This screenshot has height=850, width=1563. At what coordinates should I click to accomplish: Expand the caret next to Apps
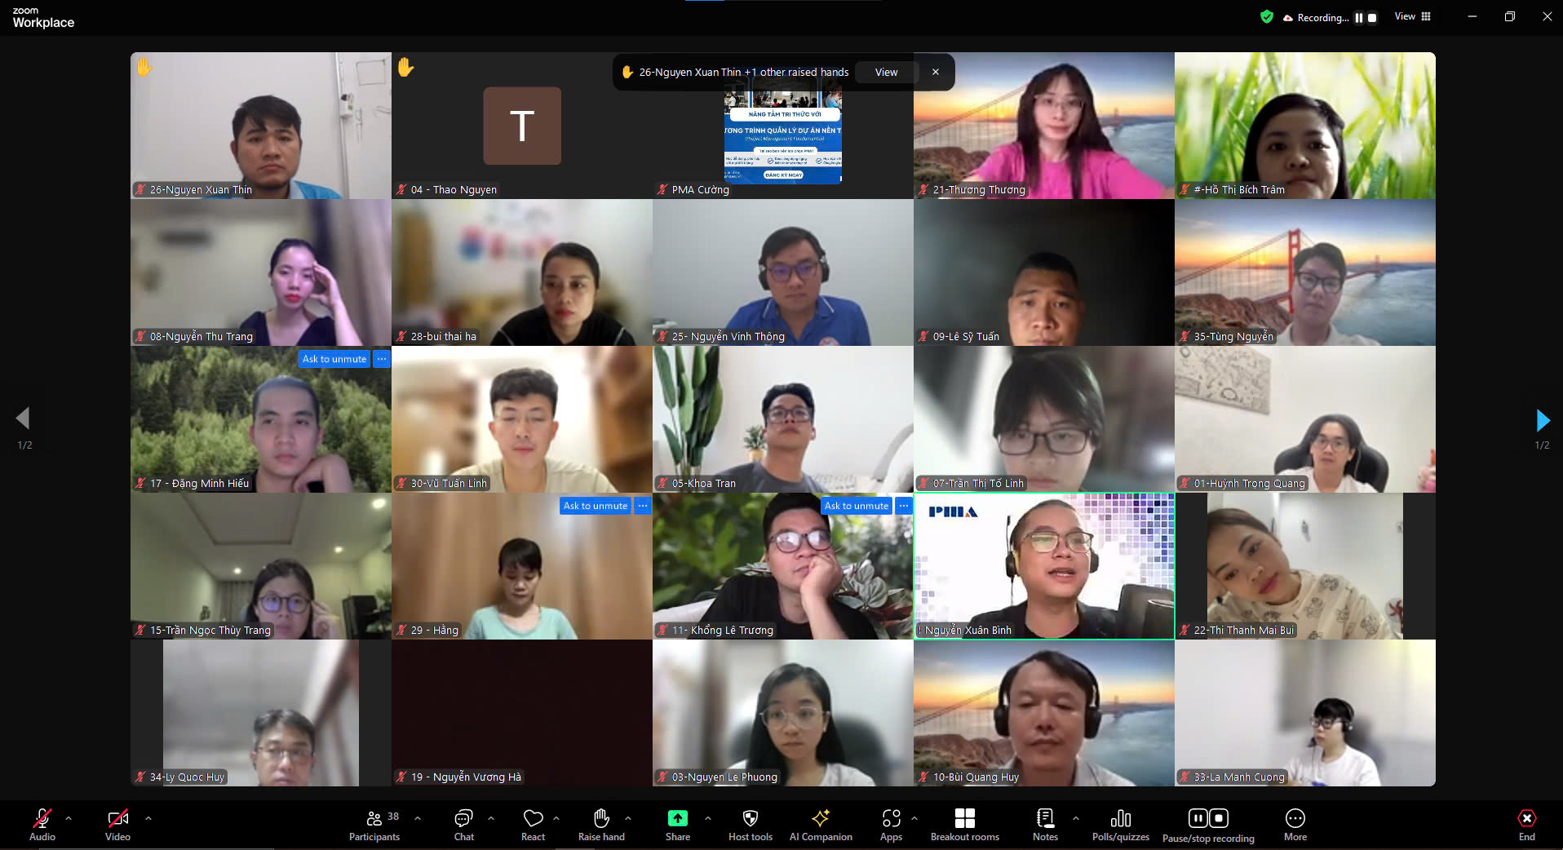tap(914, 817)
